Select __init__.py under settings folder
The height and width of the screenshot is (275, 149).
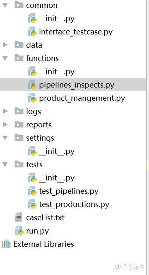point(57,151)
